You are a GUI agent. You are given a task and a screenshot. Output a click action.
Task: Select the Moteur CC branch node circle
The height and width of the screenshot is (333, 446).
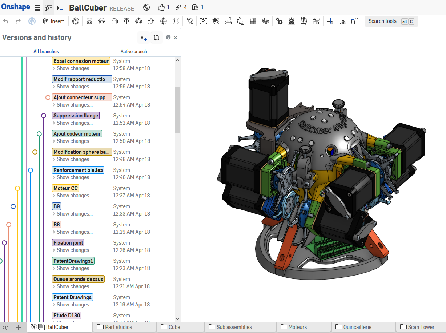[x=17, y=188]
